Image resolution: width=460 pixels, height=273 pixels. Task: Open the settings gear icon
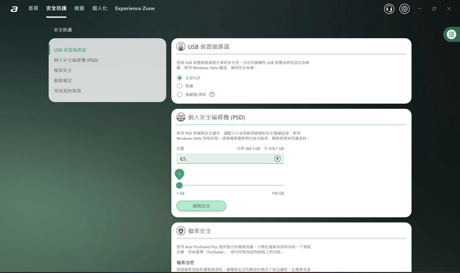click(404, 9)
